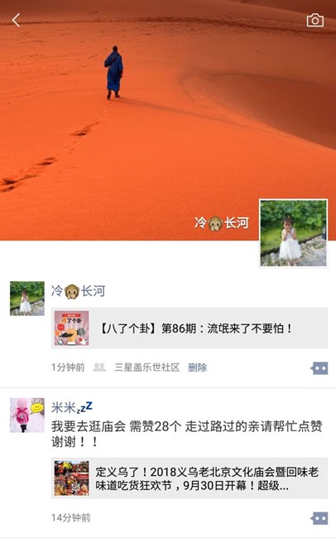Tap the 我要去逛庙会 post text

pyautogui.click(x=187, y=434)
